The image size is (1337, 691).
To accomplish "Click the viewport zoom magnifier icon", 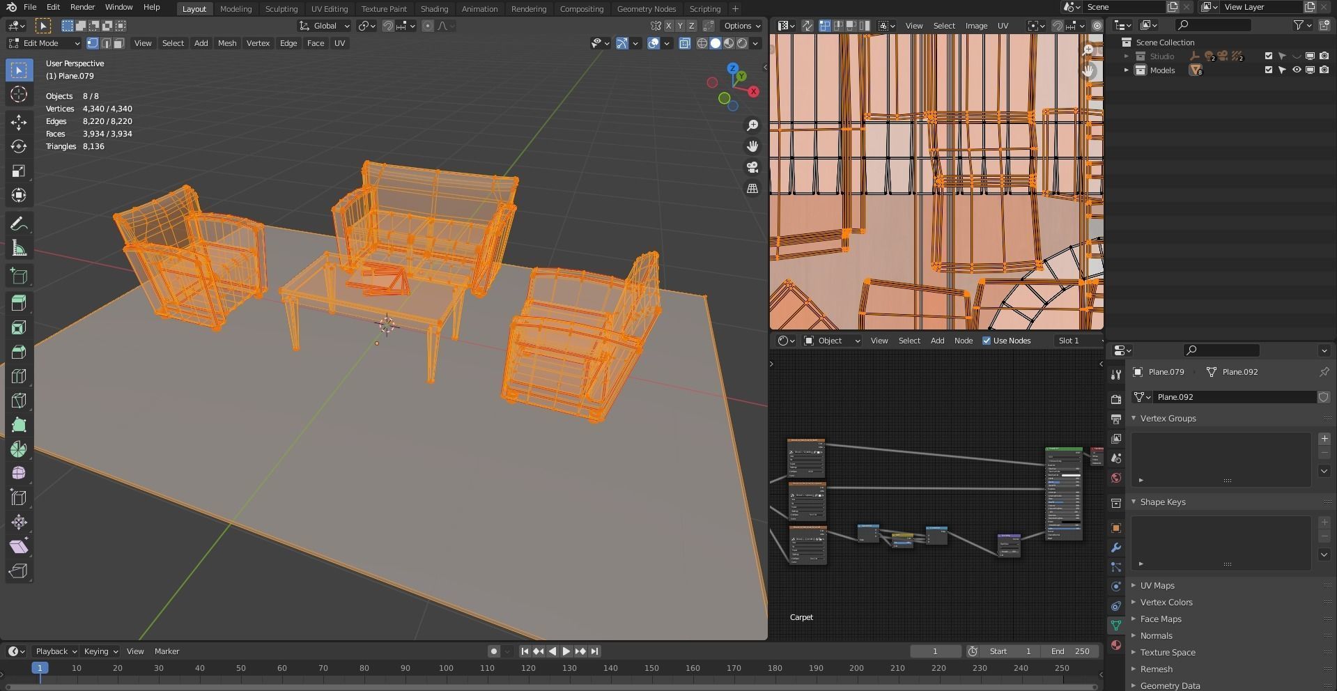I will pyautogui.click(x=752, y=125).
